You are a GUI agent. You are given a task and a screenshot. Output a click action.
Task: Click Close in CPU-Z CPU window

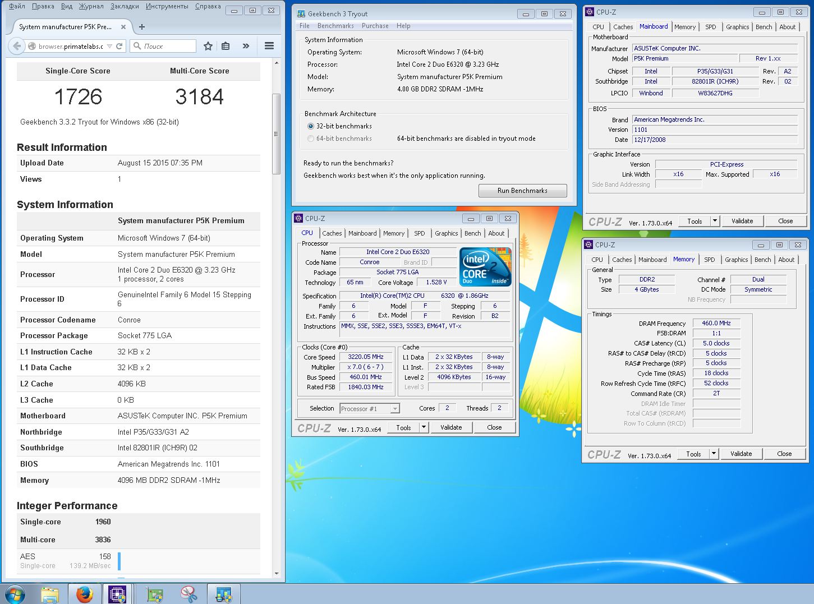click(494, 427)
